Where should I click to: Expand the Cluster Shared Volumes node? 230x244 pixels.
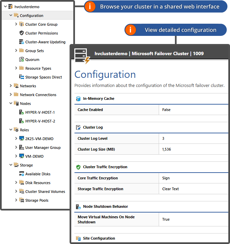(16, 191)
